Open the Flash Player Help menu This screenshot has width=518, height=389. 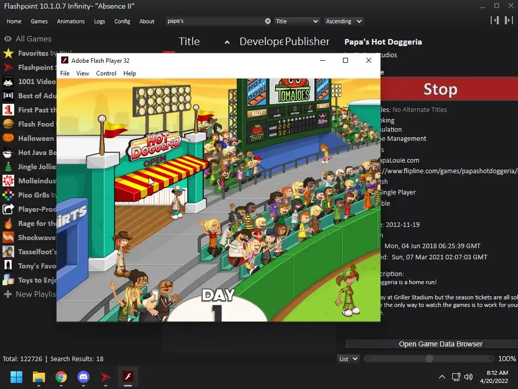[x=129, y=73]
